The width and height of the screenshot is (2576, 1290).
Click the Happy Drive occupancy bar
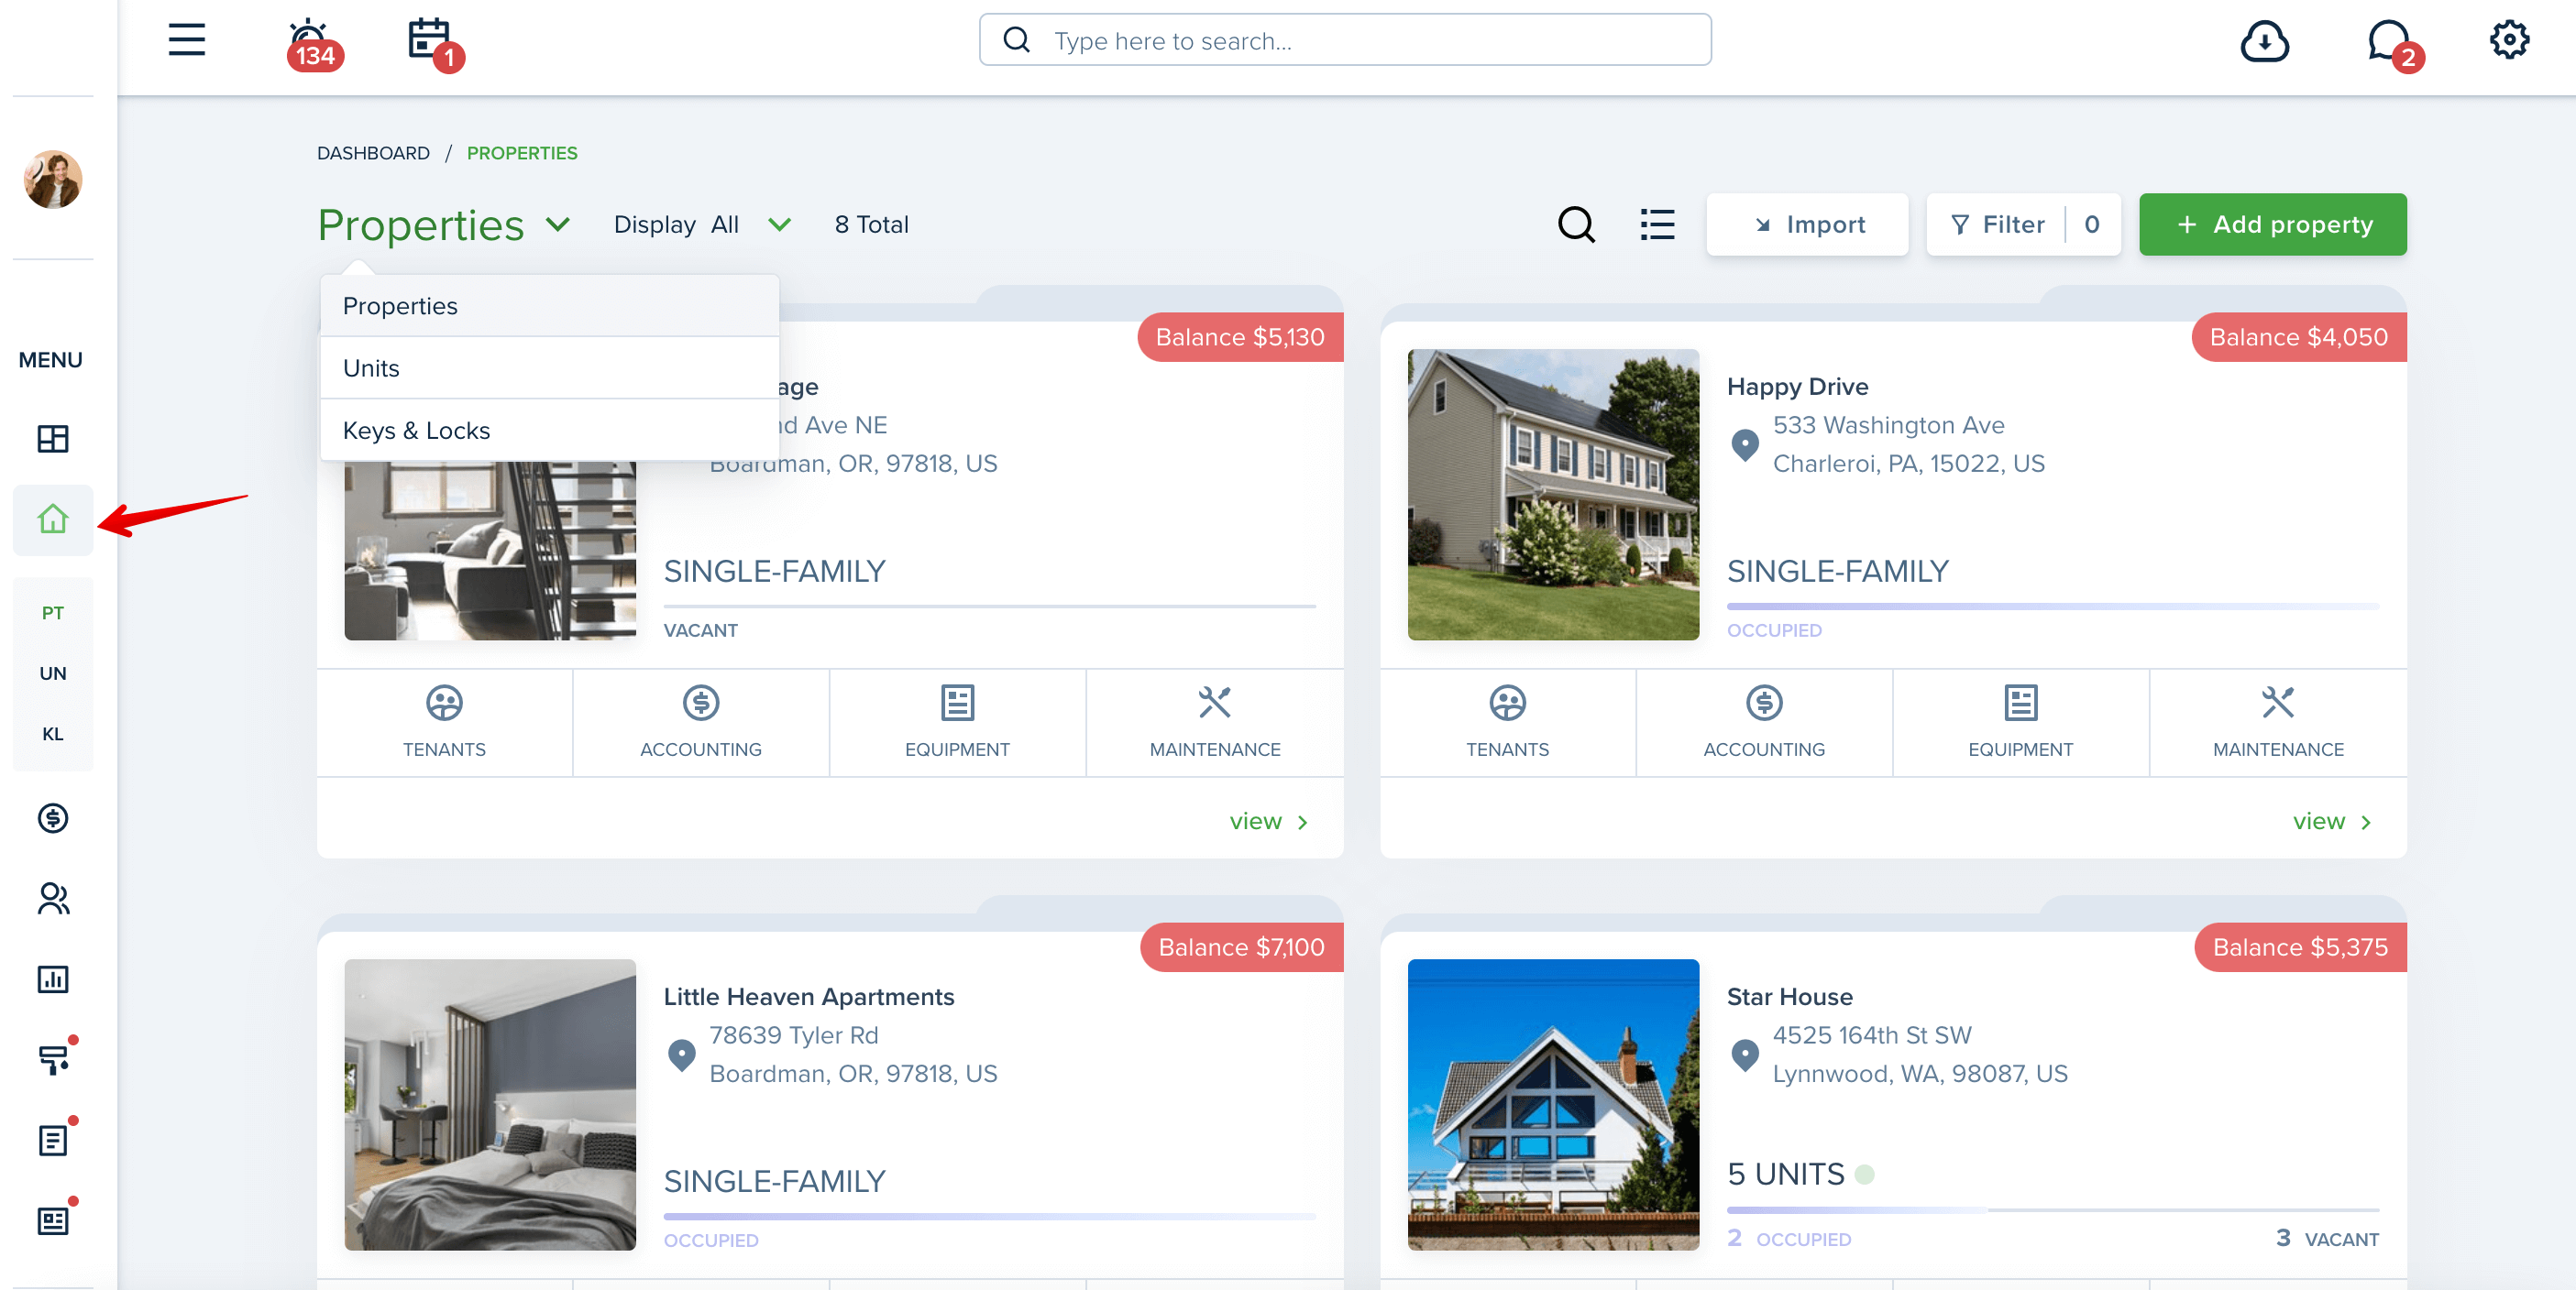(x=2052, y=607)
